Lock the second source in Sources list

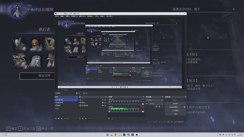(x=105, y=103)
